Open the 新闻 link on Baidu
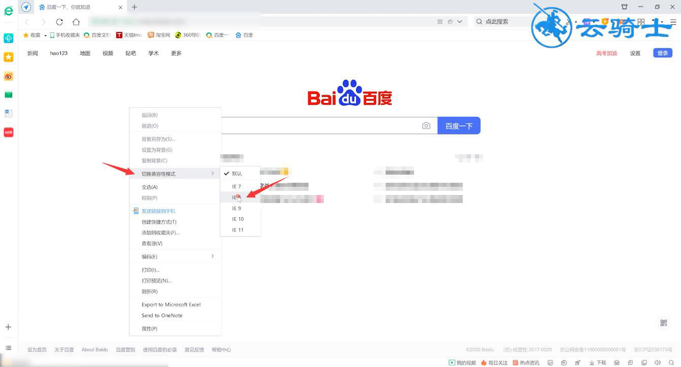681x367 pixels. tap(32, 53)
